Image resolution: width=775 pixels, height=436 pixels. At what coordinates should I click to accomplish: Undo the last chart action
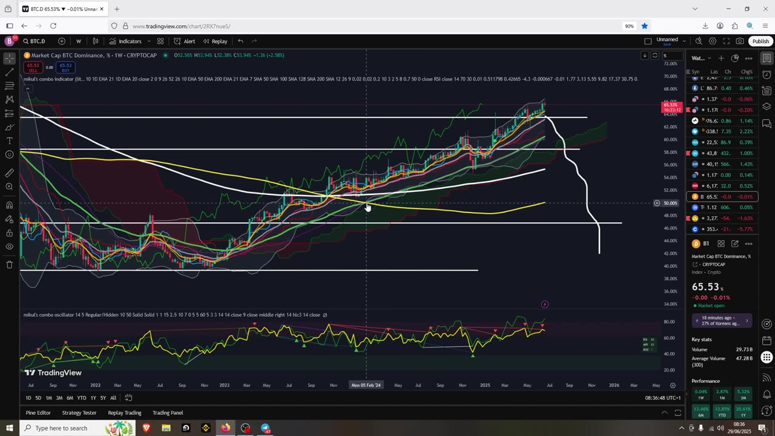tap(240, 41)
